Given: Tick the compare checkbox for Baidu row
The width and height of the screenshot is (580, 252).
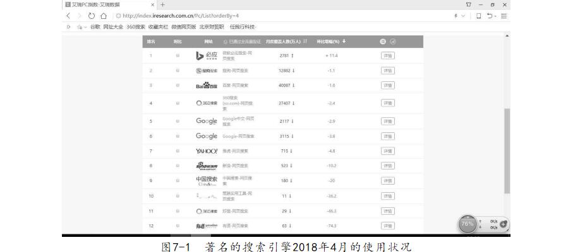Looking at the screenshot, I should tap(178, 86).
